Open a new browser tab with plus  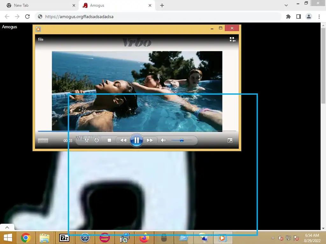[x=162, y=5]
